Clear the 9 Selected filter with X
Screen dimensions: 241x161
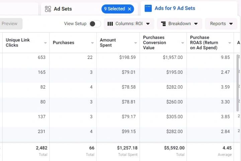coord(130,9)
